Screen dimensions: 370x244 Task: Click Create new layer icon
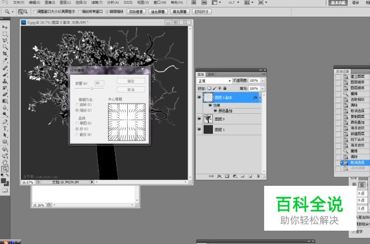coord(250,176)
